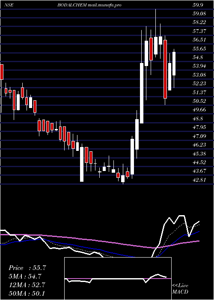Click the BODALCHEM mail.munafa.pro title
This screenshot has width=214, height=300.
(x=89, y=5)
